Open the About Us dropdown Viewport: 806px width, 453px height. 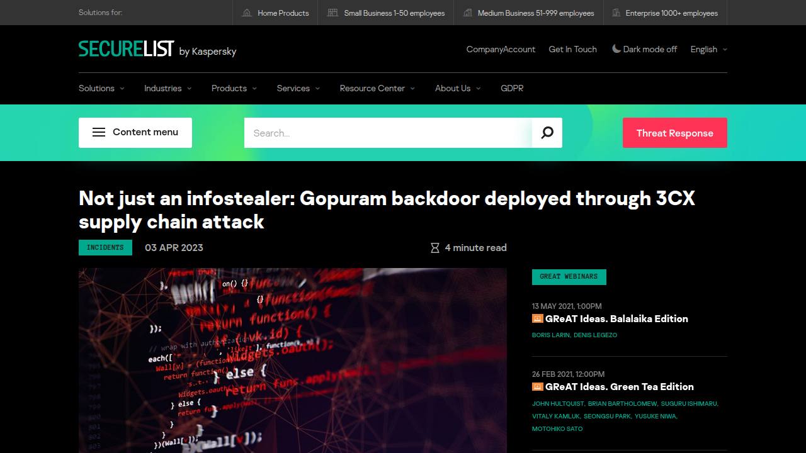[458, 88]
